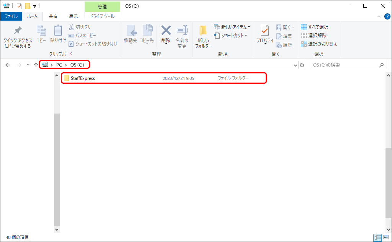Open the Help question mark icon
392x242 pixels.
tap(387, 16)
